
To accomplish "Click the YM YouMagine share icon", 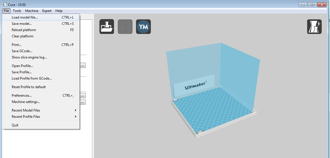I will (143, 27).
